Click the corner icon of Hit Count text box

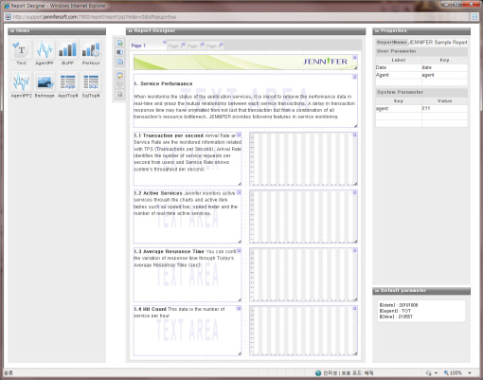coord(239,308)
